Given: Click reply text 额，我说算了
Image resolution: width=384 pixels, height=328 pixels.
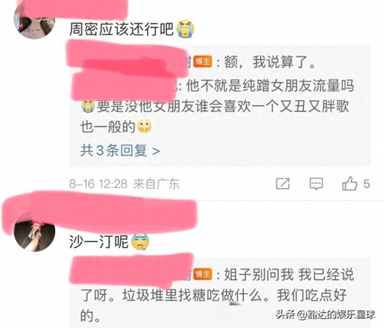Looking at the screenshot, I should point(269,62).
